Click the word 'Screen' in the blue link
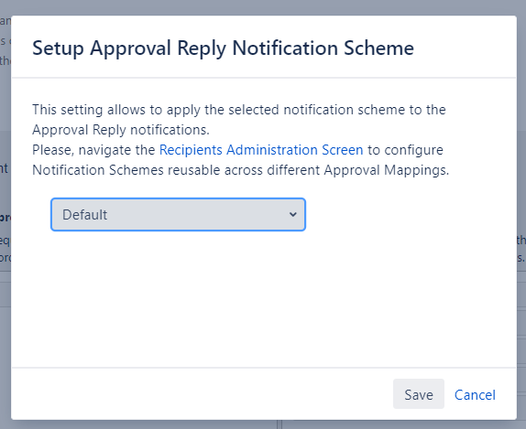 tap(343, 150)
